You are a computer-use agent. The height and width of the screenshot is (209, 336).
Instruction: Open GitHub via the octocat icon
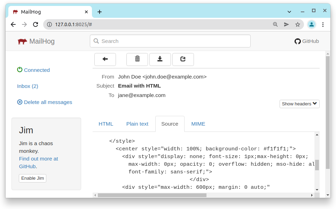coord(298,41)
